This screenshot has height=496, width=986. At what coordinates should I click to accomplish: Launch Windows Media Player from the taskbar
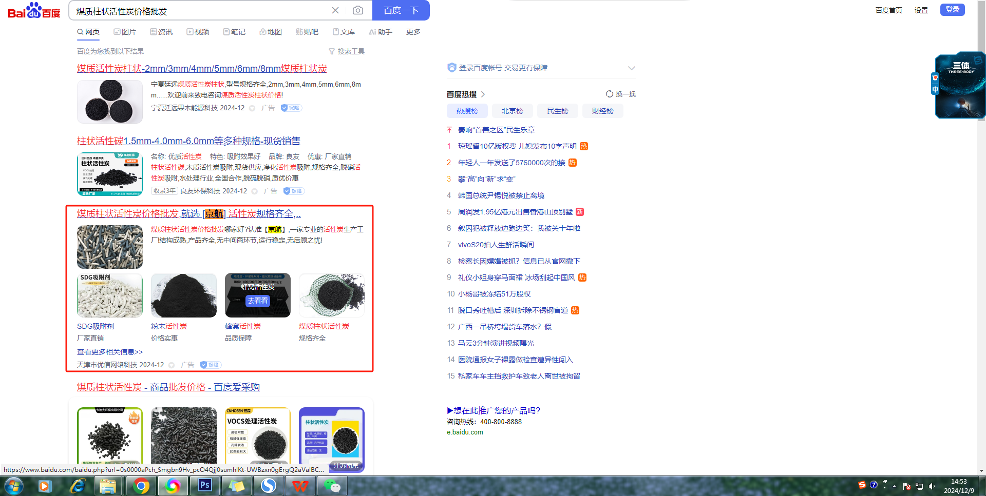point(45,486)
